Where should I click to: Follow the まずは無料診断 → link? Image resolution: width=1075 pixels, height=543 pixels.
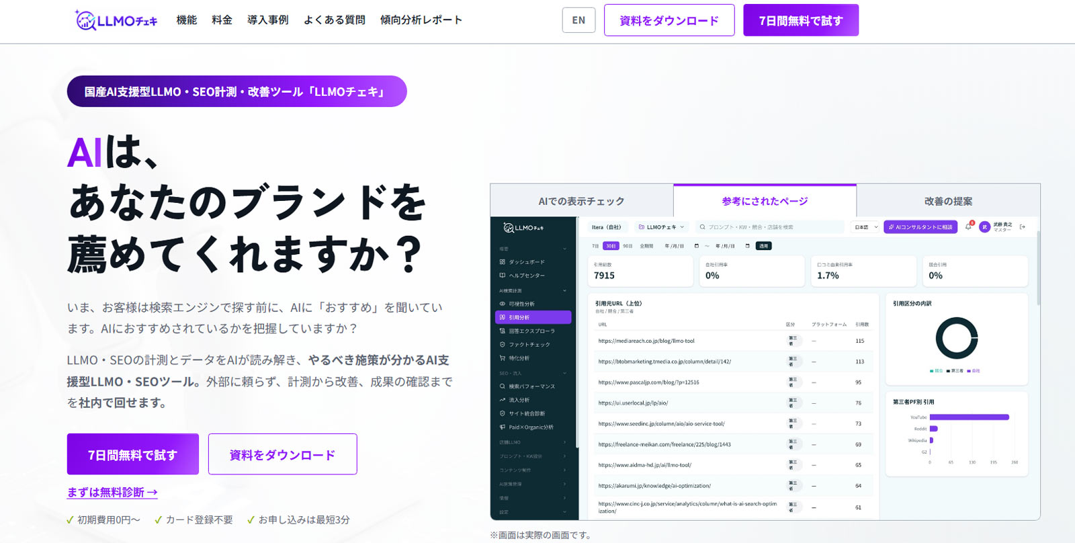112,492
